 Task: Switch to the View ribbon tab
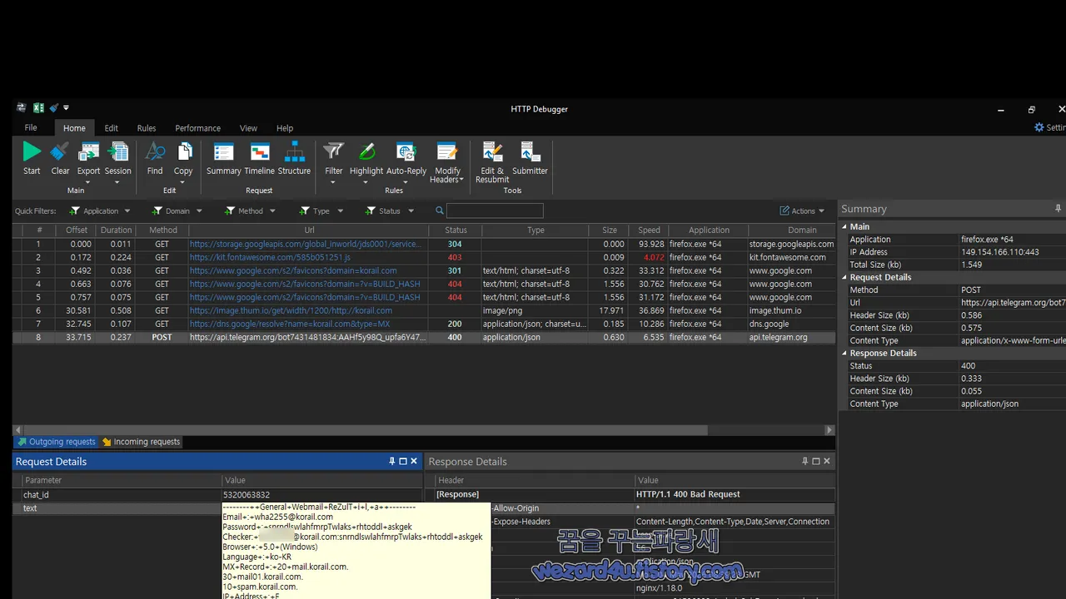point(248,128)
